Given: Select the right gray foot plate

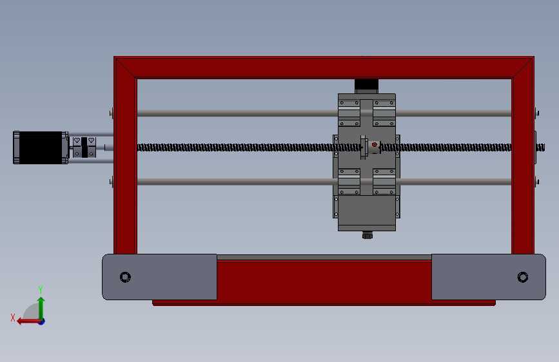Looking at the screenshot, I should pos(489,277).
